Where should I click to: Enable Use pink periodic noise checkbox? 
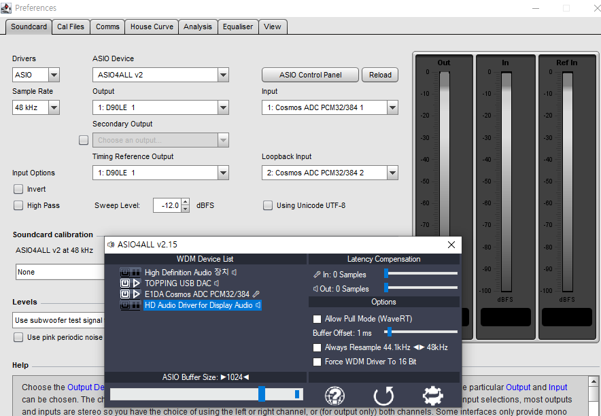click(18, 337)
